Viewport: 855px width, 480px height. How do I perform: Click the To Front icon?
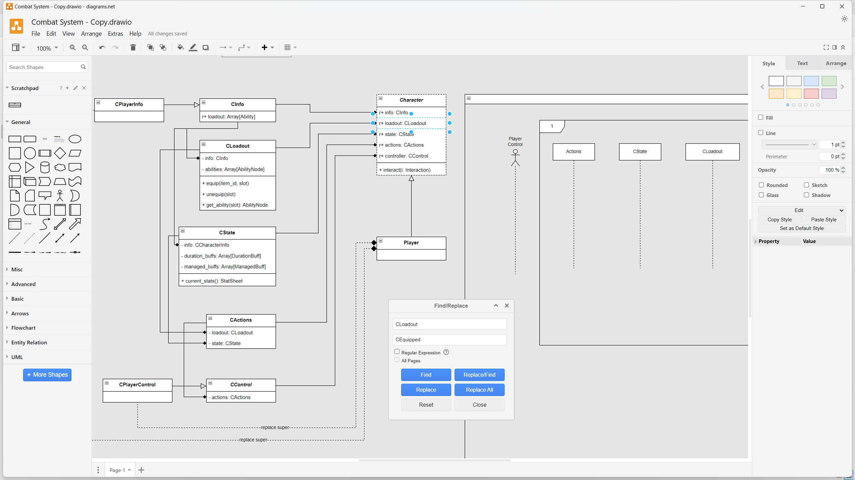[150, 47]
